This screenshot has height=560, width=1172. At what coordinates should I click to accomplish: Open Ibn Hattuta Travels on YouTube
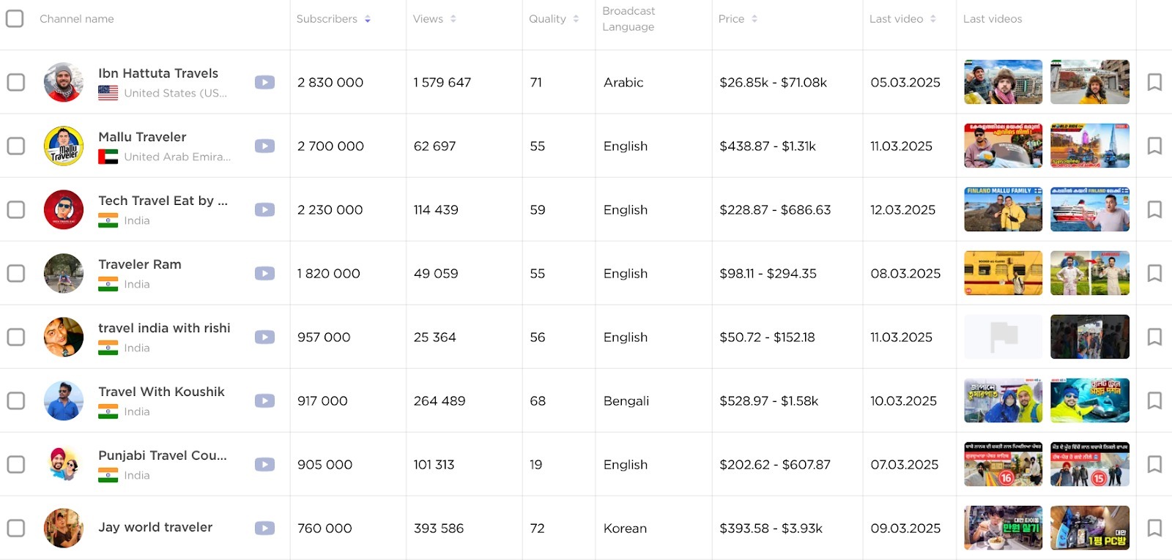coord(264,82)
